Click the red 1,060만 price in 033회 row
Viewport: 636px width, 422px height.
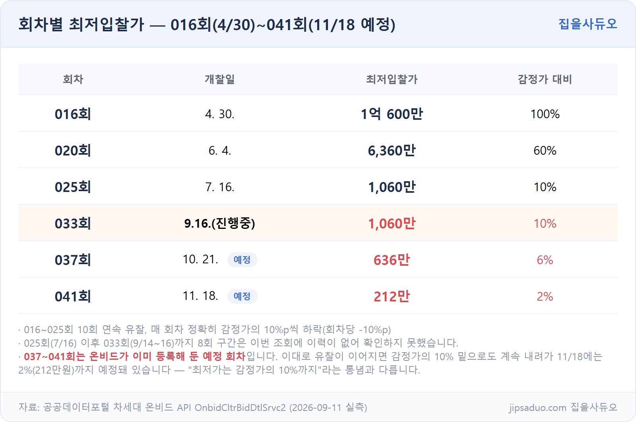coord(392,224)
